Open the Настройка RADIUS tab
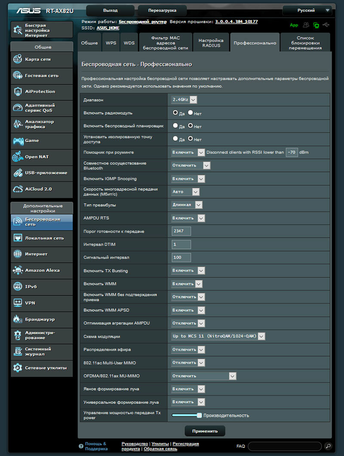The width and height of the screenshot is (344, 456). click(x=211, y=43)
